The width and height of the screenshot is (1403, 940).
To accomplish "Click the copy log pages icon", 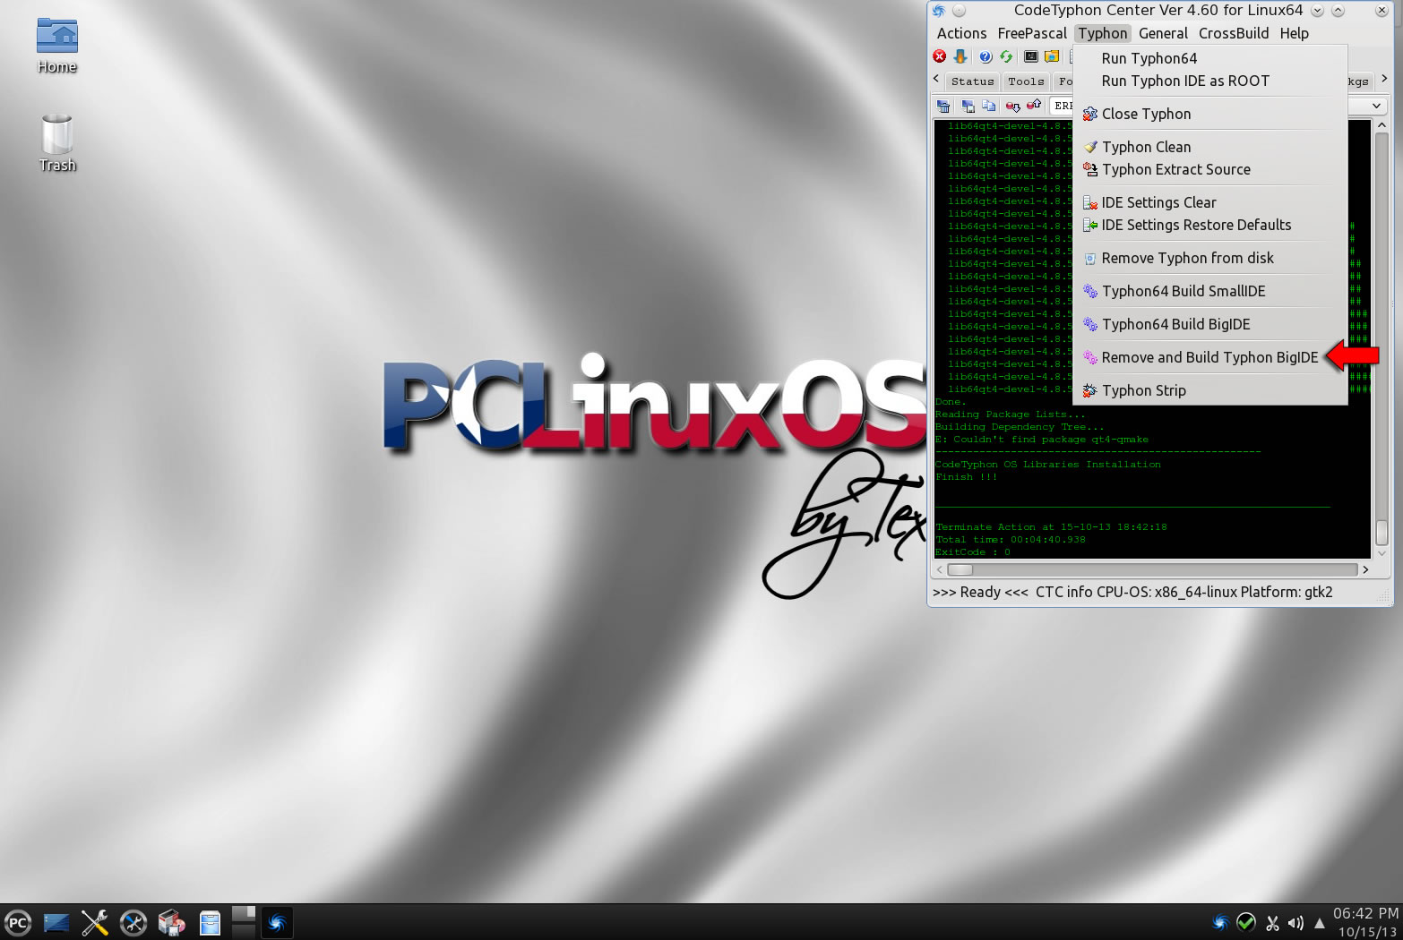I will tap(988, 106).
